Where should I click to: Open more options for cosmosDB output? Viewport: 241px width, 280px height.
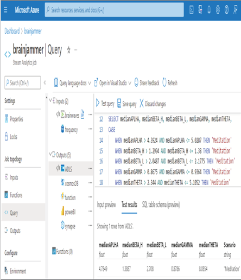click(x=90, y=183)
